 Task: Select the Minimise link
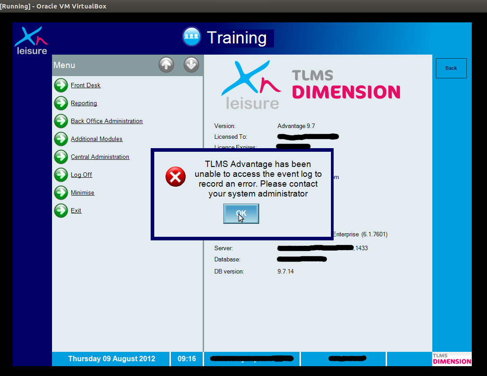pos(83,192)
